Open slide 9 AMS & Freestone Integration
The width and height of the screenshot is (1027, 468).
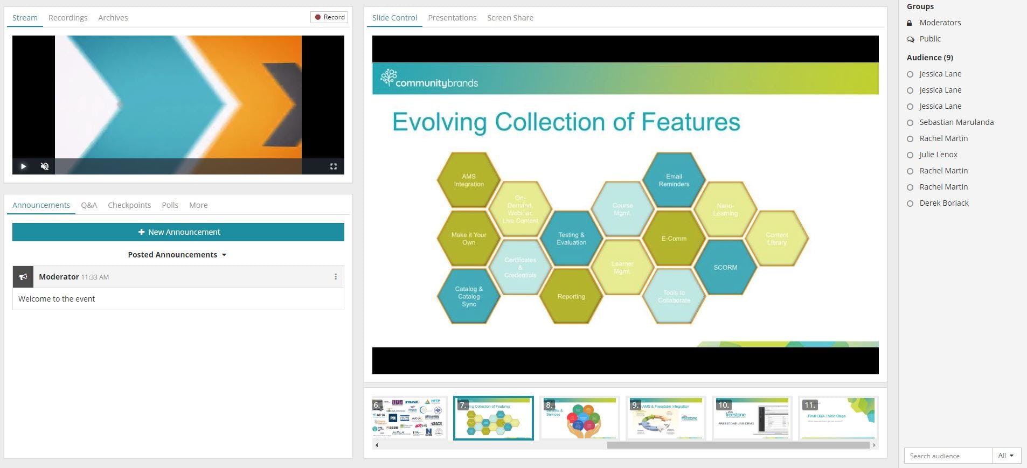click(666, 418)
